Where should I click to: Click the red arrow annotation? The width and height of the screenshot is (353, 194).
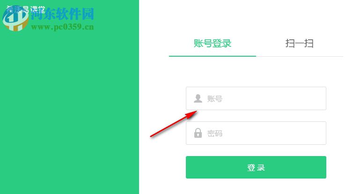pyautogui.click(x=174, y=124)
